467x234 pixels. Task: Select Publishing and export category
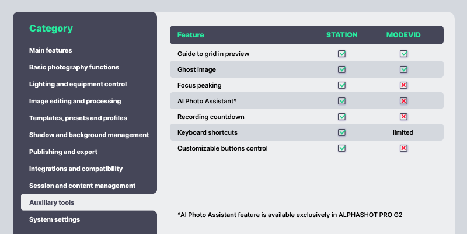[63, 152]
